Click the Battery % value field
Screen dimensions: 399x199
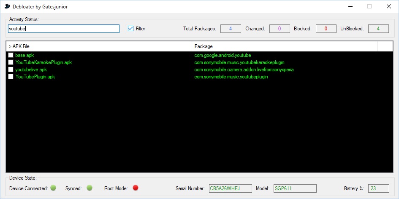click(x=379, y=188)
